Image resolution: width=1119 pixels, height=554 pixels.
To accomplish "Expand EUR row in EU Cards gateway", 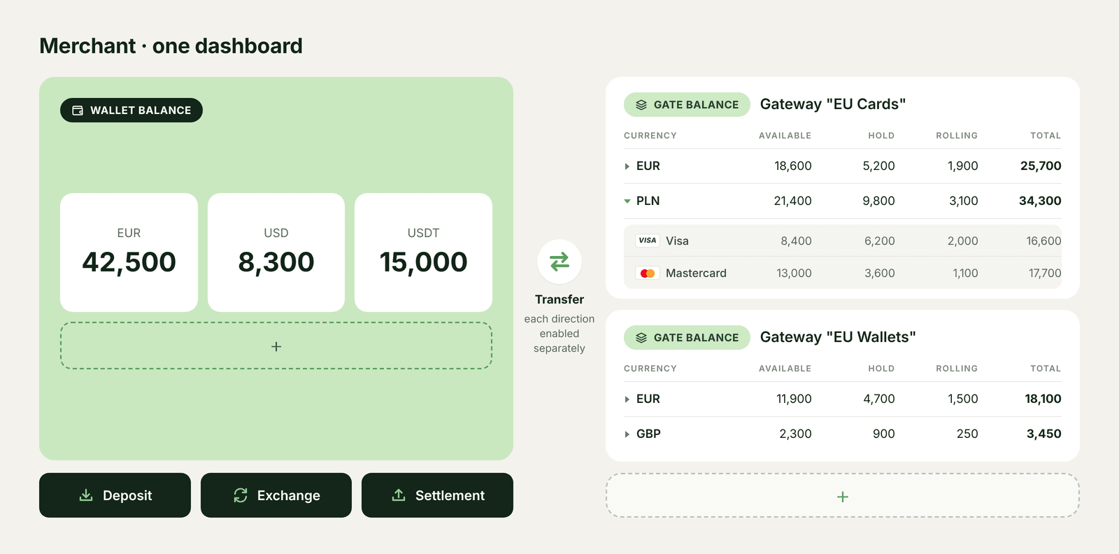I will 627,166.
